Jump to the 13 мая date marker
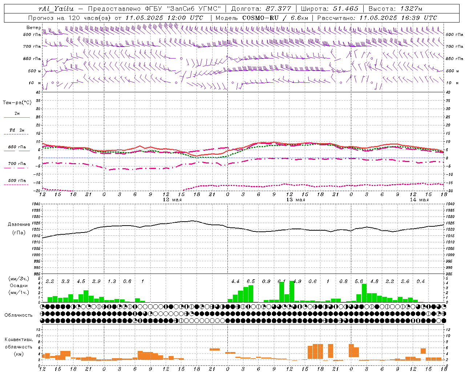Screen dimensions: 465x372 coord(296,200)
